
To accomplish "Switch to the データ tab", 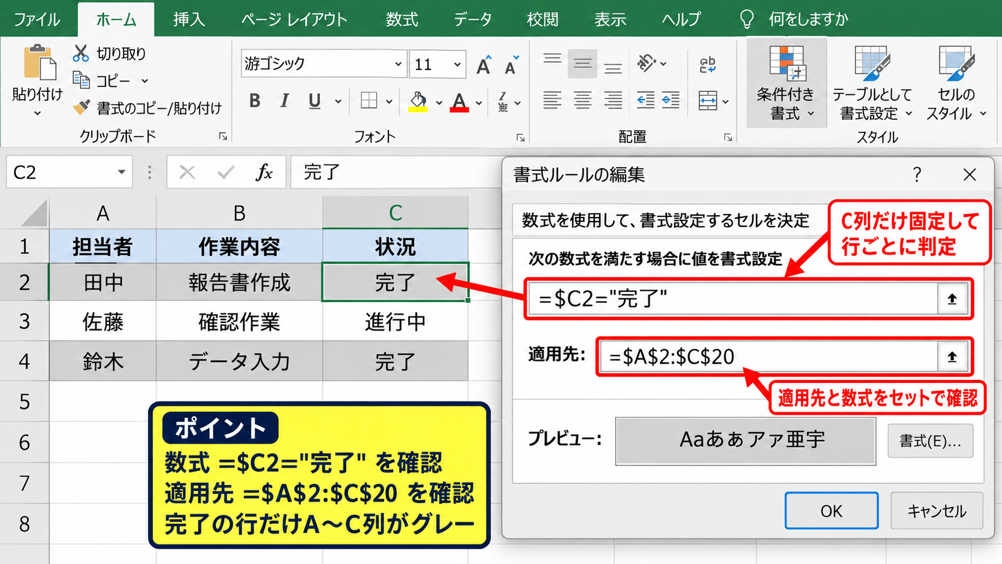I will 472,20.
